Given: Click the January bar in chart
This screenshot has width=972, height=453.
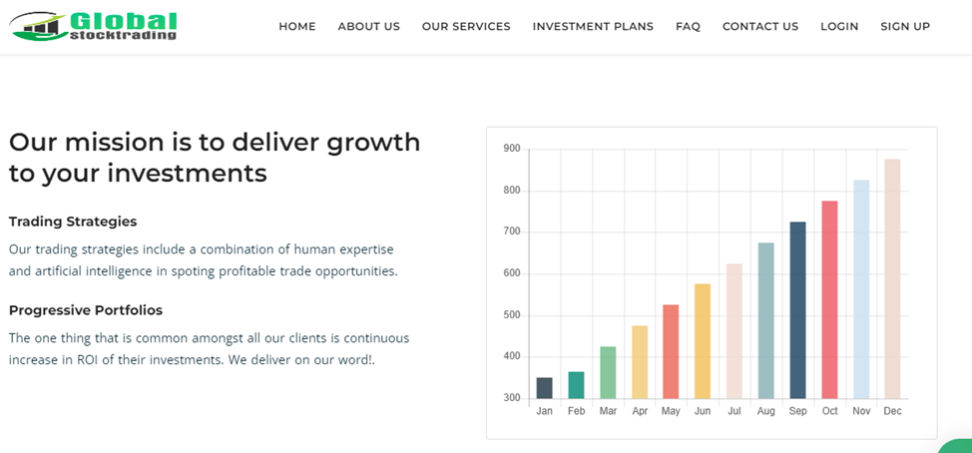Looking at the screenshot, I should coord(544,388).
